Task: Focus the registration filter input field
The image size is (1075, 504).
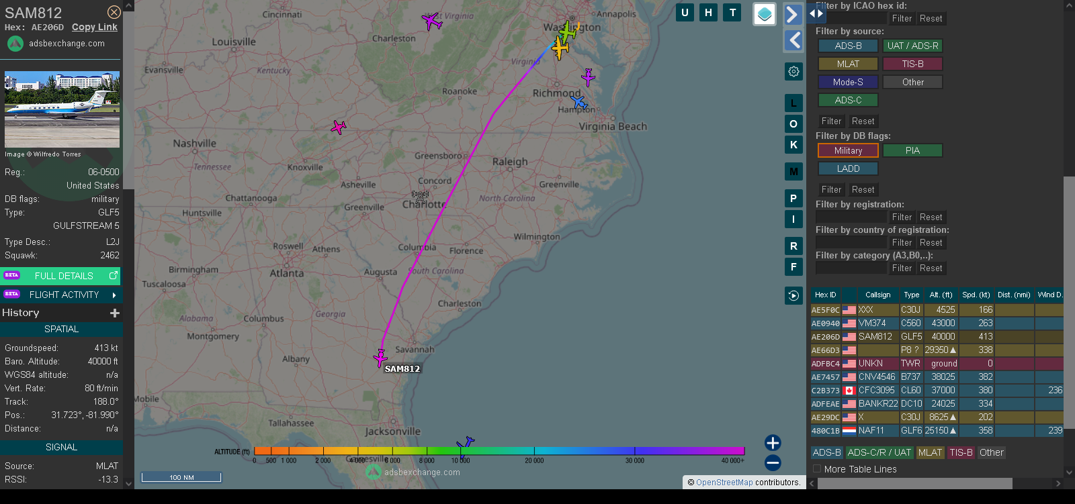Action: (851, 217)
